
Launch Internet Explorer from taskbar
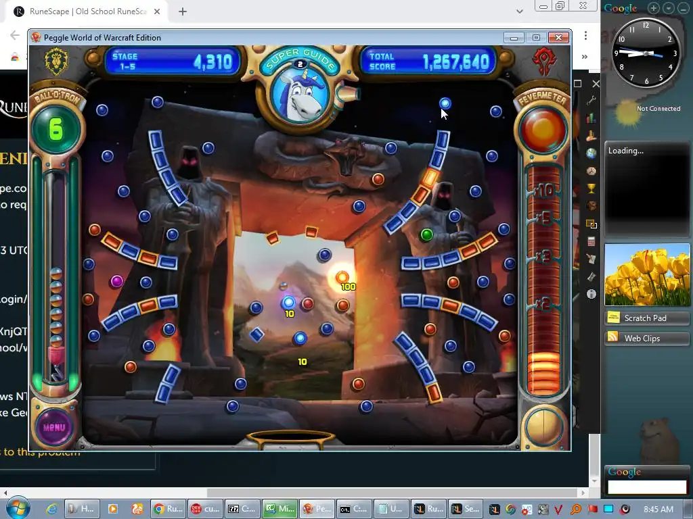[51, 509]
